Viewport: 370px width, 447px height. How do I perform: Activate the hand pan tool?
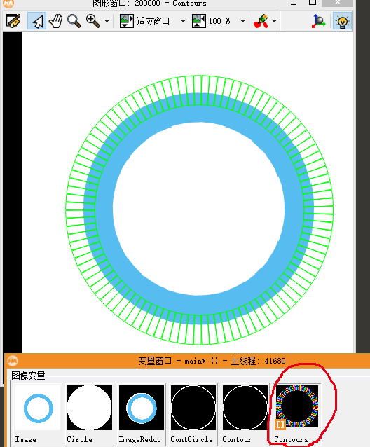[x=55, y=21]
